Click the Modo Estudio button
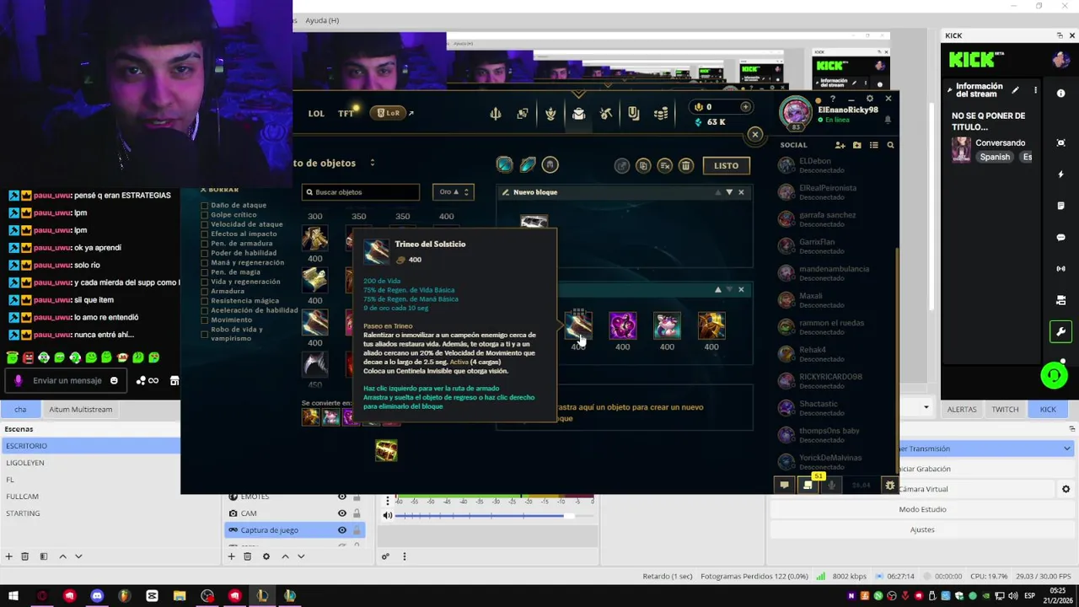Screen dimensions: 1079x607 tap(922, 509)
